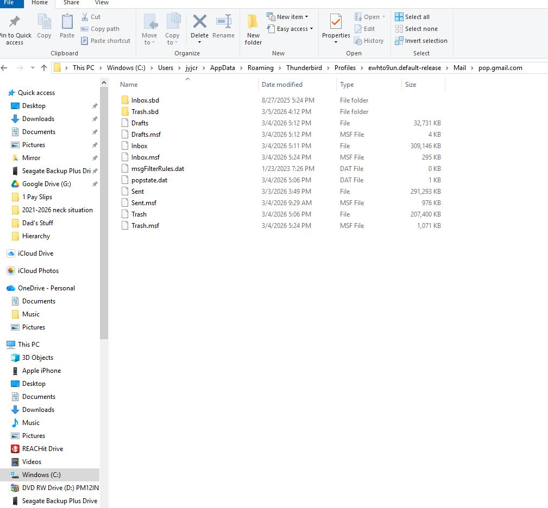Click the Edit ribbon icon

click(x=358, y=29)
